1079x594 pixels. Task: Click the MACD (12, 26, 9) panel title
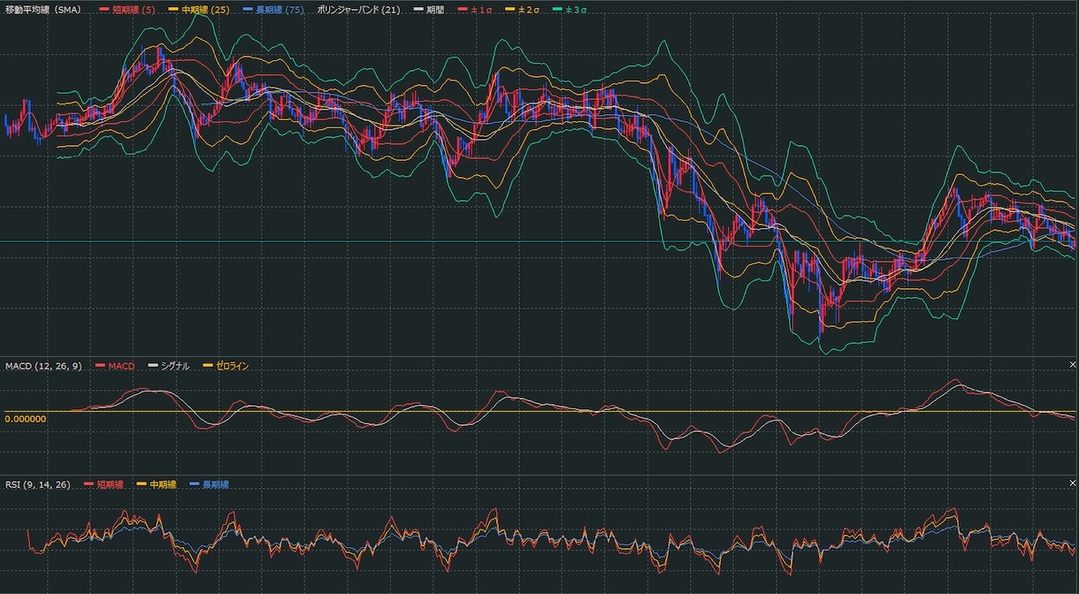click(x=43, y=366)
